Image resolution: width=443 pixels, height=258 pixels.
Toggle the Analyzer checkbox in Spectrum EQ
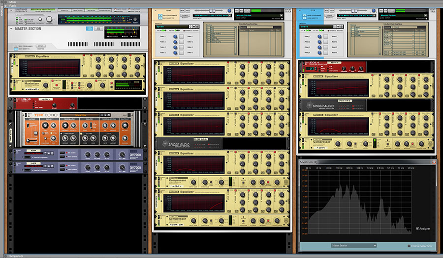[418, 229]
